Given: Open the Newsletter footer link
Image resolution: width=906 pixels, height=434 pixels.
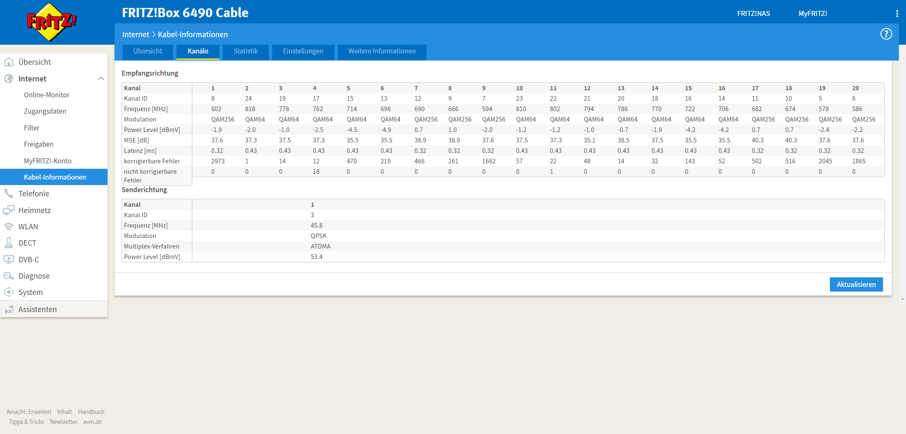Looking at the screenshot, I should click(64, 422).
